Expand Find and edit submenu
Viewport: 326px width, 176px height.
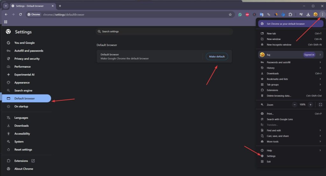pyautogui.click(x=291, y=130)
